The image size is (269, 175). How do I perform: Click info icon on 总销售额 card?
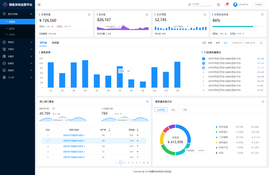tap(89, 15)
